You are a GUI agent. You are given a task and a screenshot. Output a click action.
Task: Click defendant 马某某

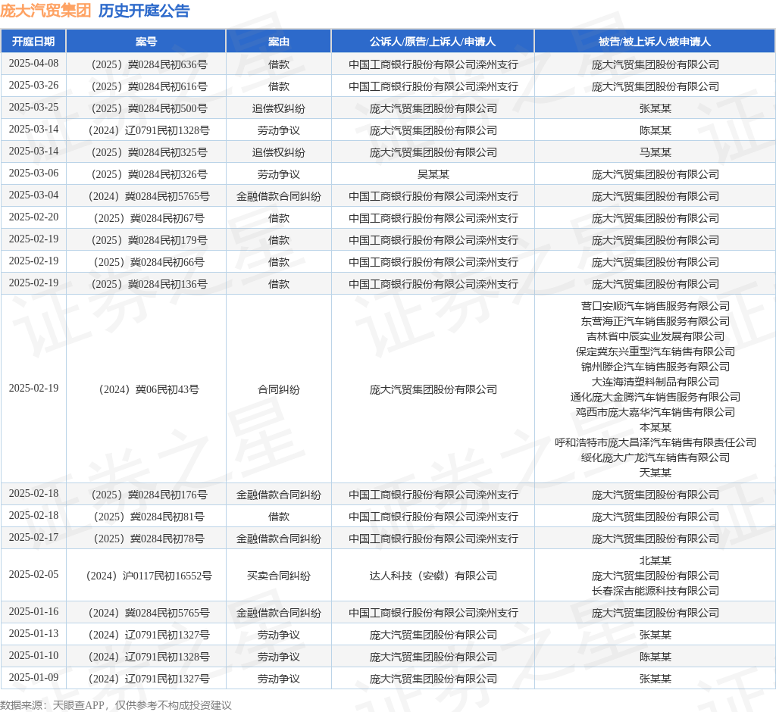(656, 152)
